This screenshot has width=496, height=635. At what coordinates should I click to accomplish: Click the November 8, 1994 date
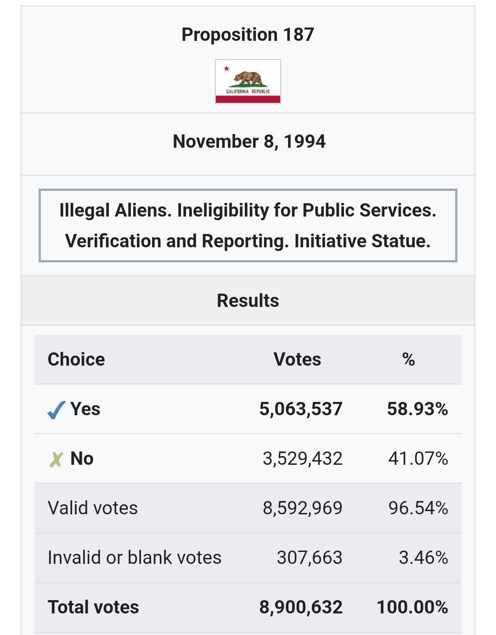(x=249, y=141)
